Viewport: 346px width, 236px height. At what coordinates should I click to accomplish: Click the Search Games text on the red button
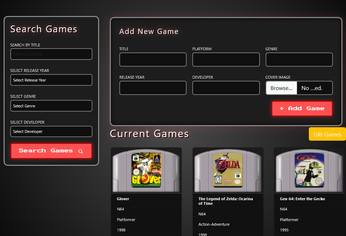click(x=46, y=151)
